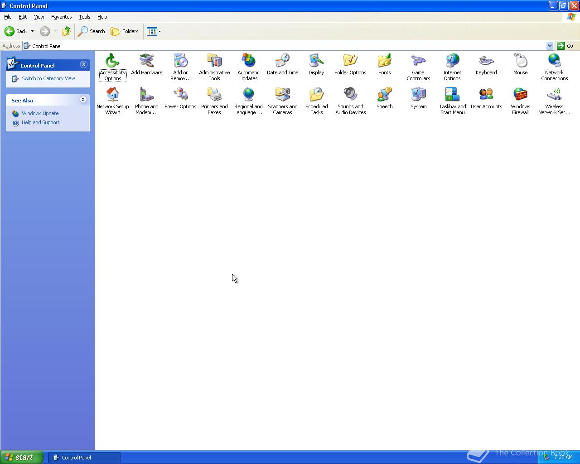
Task: Collapse the See Also section
Action: (x=83, y=100)
